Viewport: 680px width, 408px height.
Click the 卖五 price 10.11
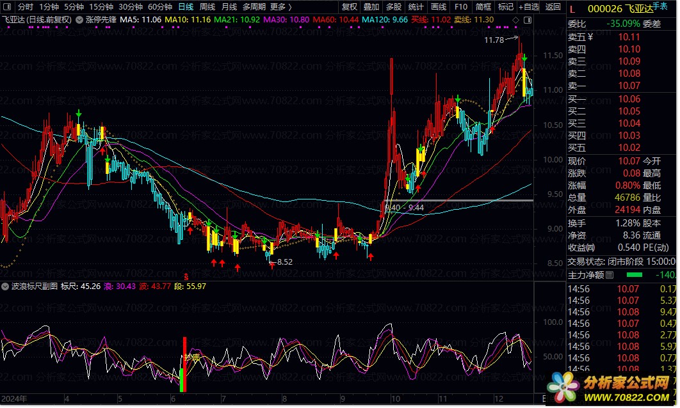pos(629,37)
